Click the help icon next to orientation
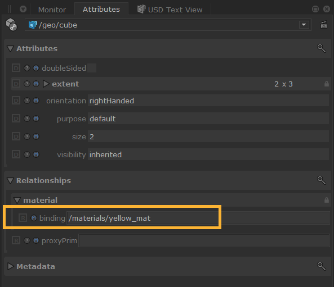Screen dimensions: 334x287 pyautogui.click(x=27, y=101)
